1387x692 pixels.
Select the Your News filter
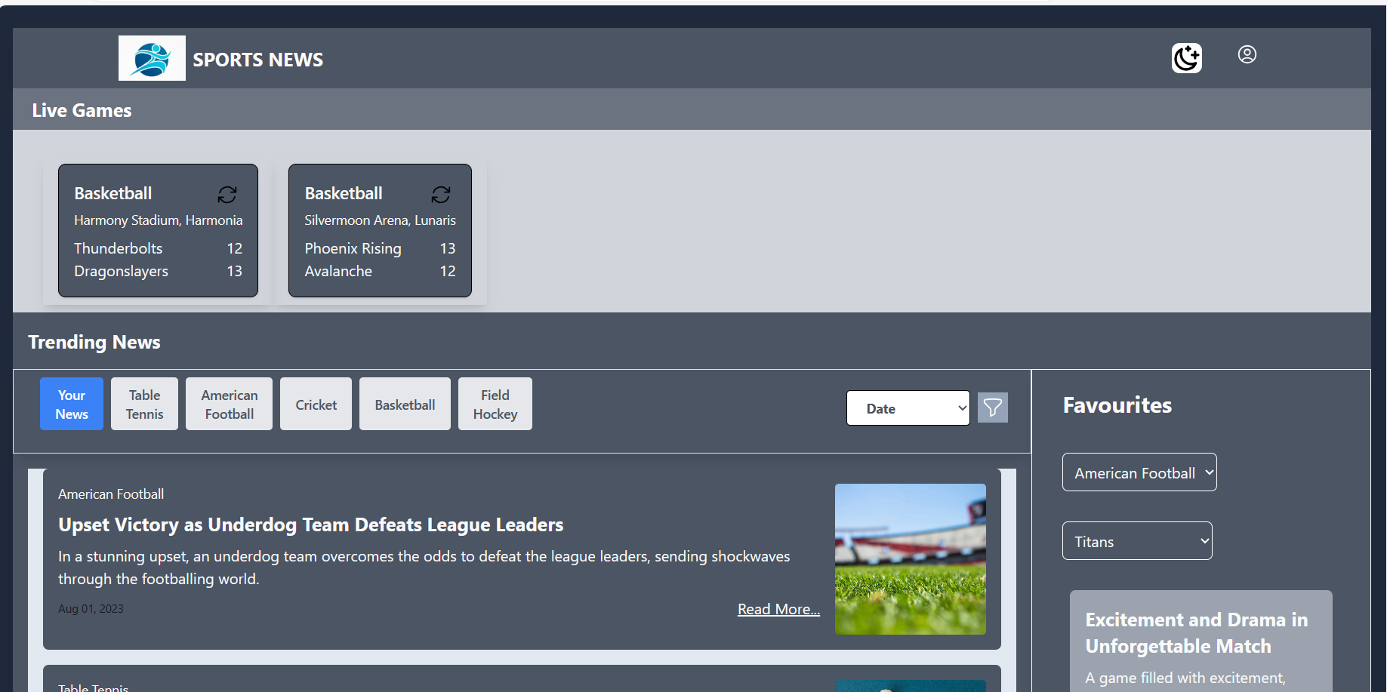click(x=71, y=403)
